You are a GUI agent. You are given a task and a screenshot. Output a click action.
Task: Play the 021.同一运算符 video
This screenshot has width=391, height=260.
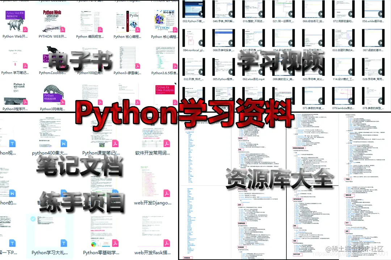pyautogui.click(x=283, y=9)
